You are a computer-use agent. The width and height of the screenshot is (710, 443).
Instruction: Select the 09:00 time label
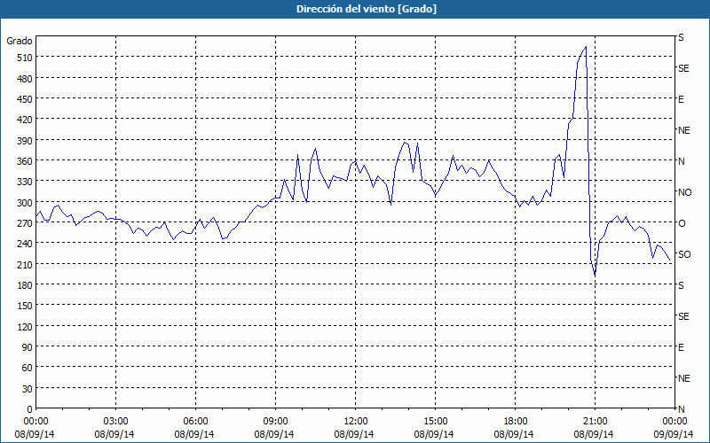pos(275,422)
